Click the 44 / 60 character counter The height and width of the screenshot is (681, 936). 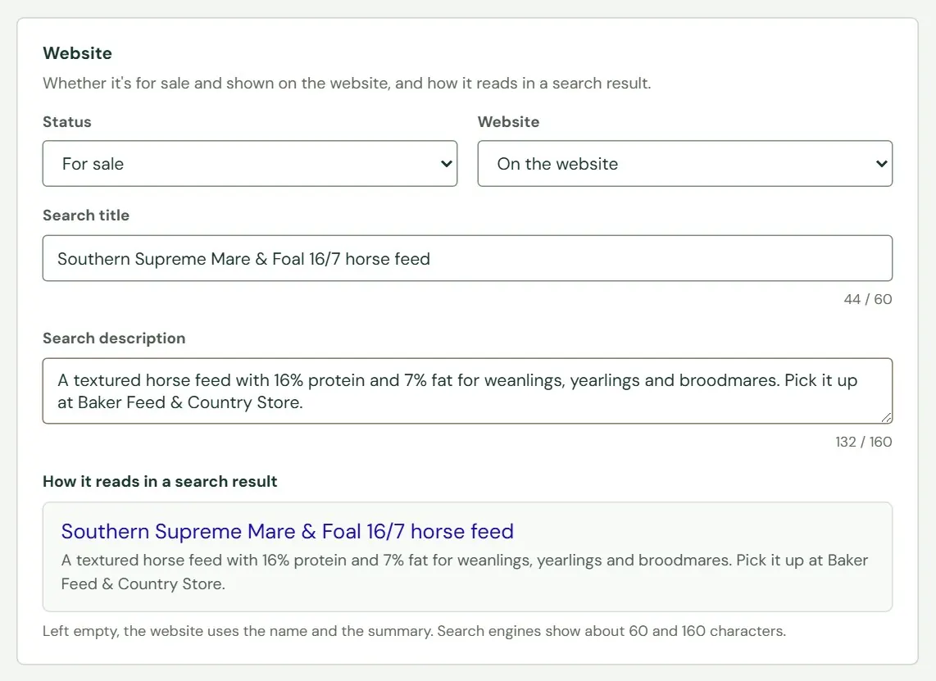tap(867, 299)
